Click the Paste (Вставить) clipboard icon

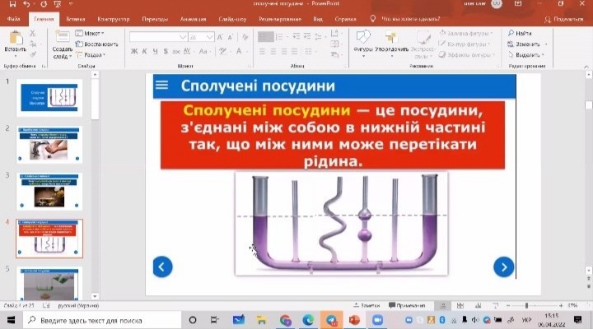[x=16, y=39]
